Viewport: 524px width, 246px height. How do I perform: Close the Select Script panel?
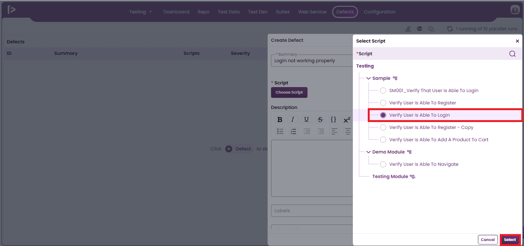click(x=517, y=41)
